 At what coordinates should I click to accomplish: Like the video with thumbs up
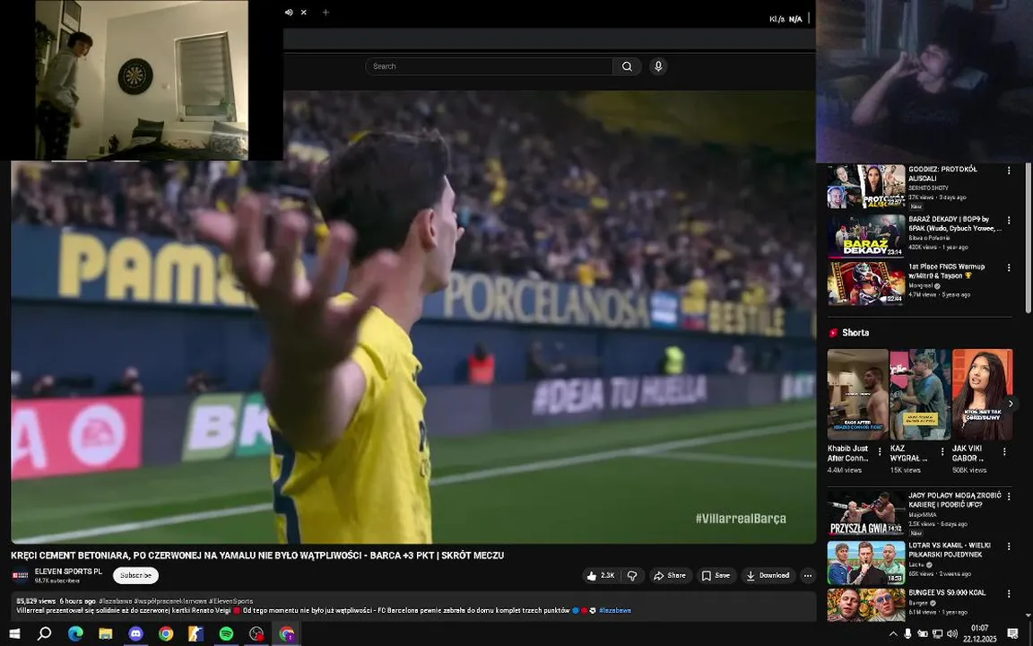600,575
